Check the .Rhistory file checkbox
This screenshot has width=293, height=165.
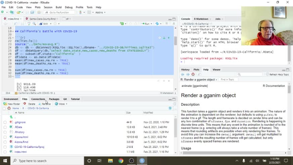point(5,132)
